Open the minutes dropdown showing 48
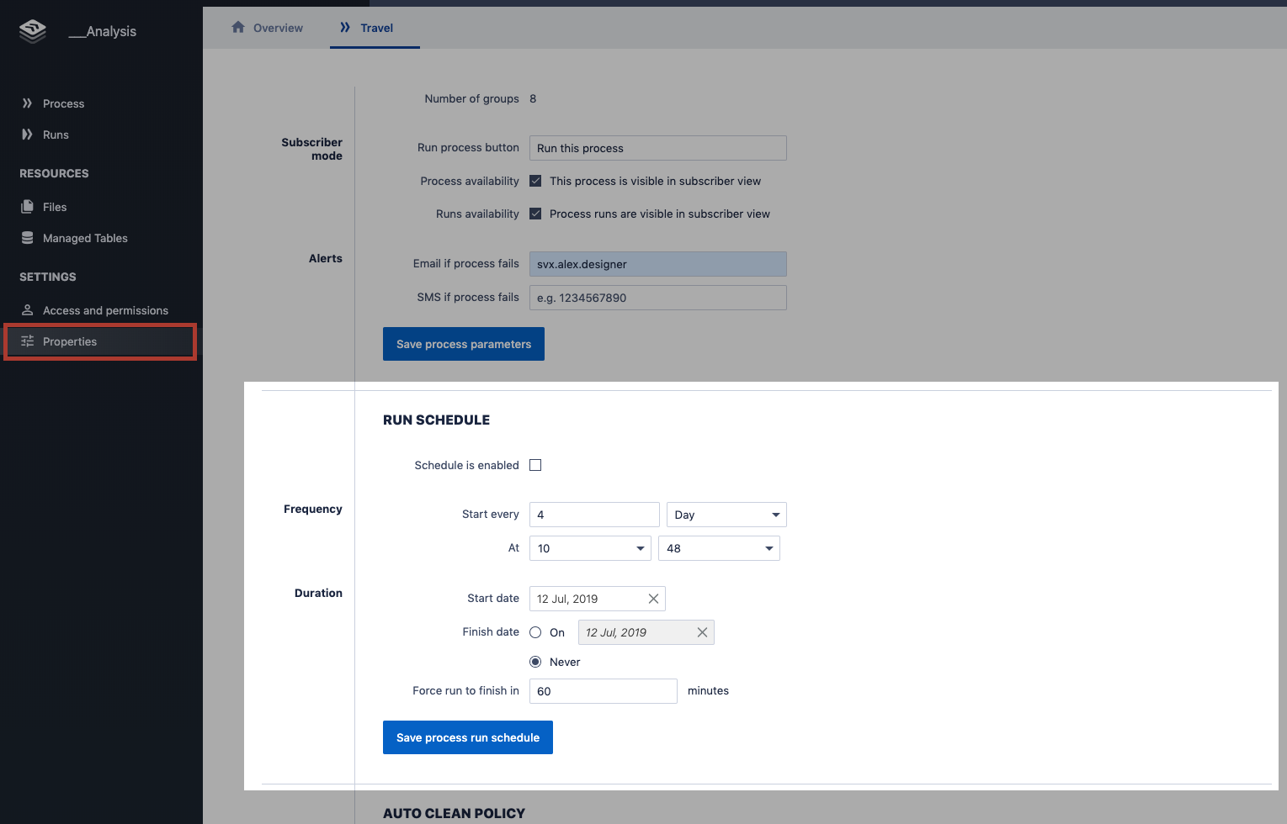 [x=719, y=548]
